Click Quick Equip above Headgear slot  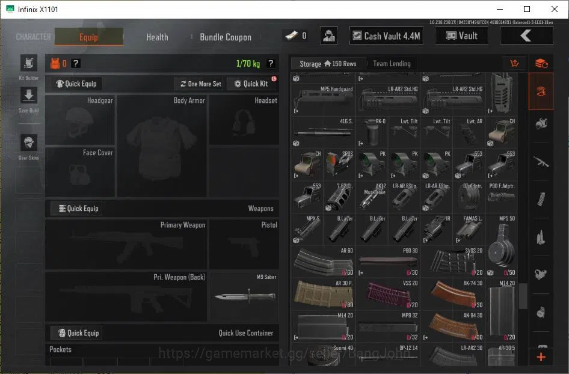pyautogui.click(x=76, y=84)
